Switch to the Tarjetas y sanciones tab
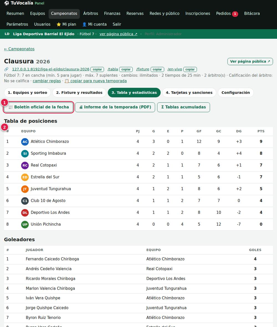This screenshot has height=327, width=277. click(189, 92)
